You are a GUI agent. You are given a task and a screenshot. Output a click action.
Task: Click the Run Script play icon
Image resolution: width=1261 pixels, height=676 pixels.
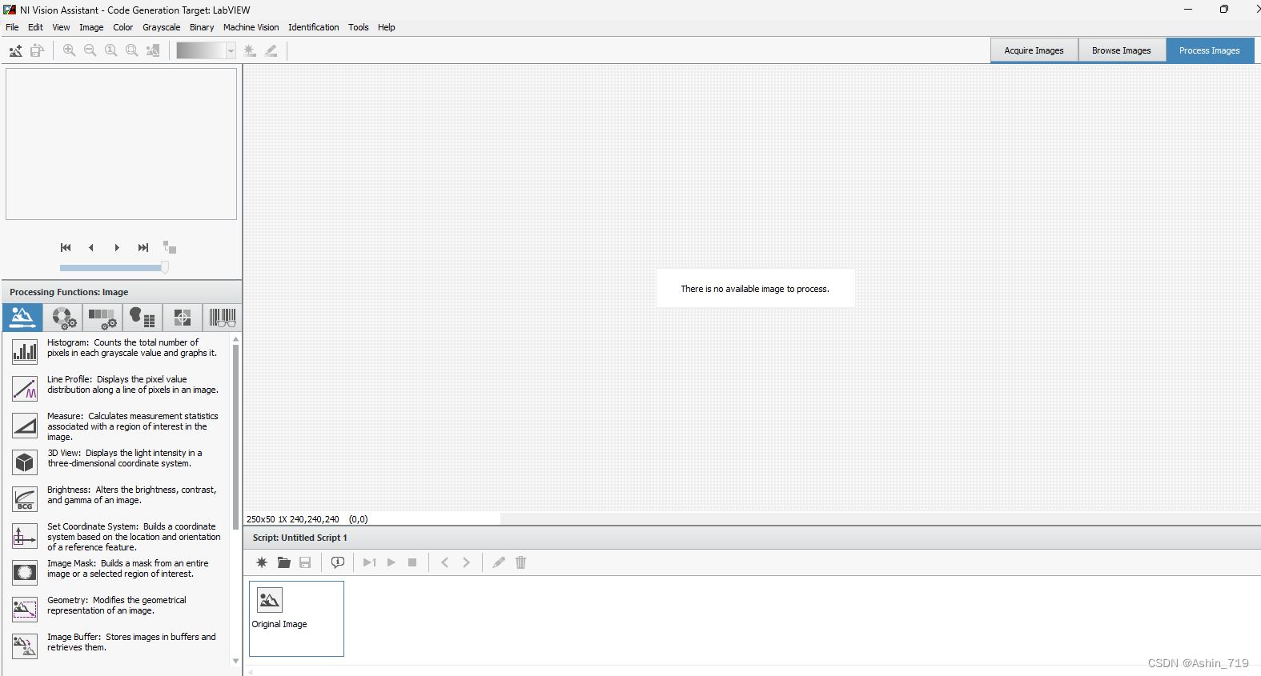point(392,562)
